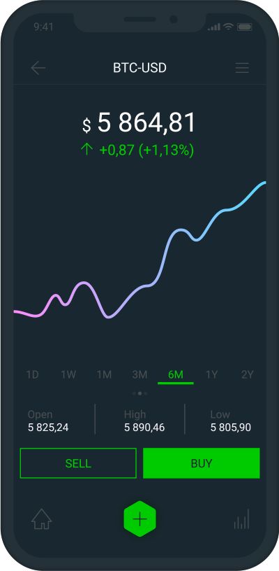Tap the BTC-USD title
This screenshot has height=571, width=279.
[139, 68]
